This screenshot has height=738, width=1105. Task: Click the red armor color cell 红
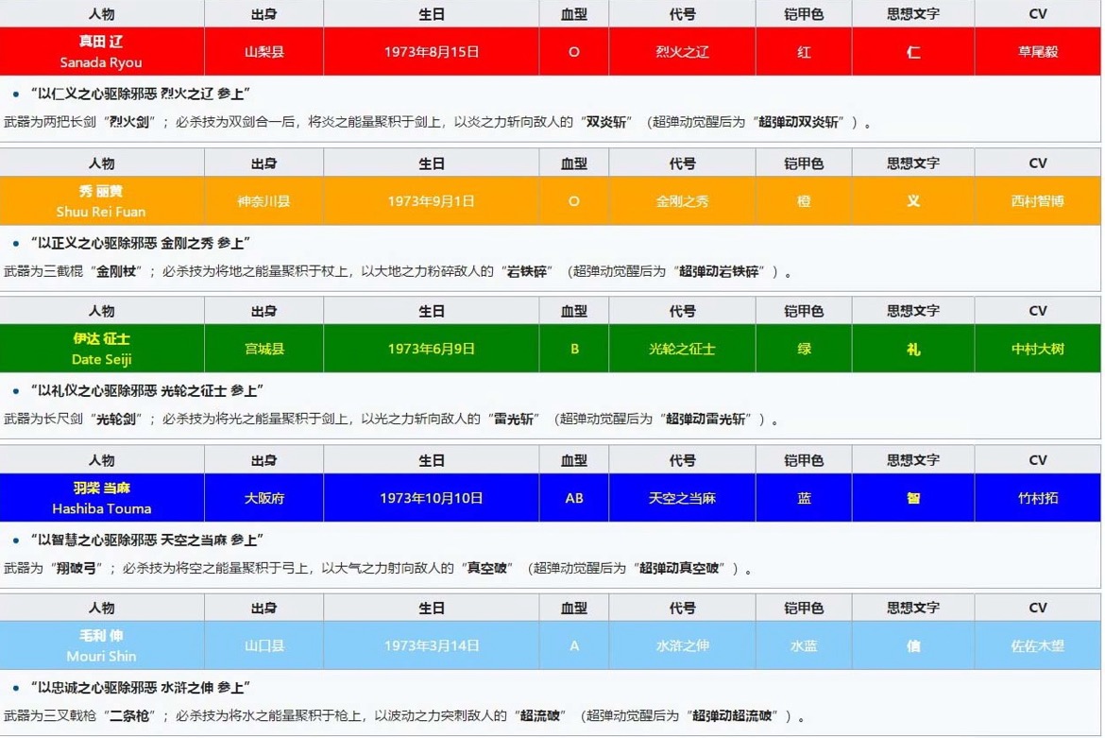point(804,52)
